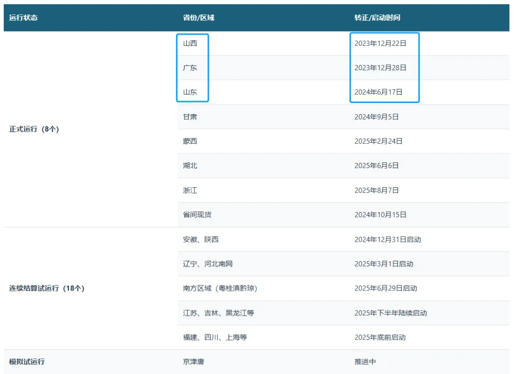Select the 山东 table cell
The image size is (516, 374).
191,92
